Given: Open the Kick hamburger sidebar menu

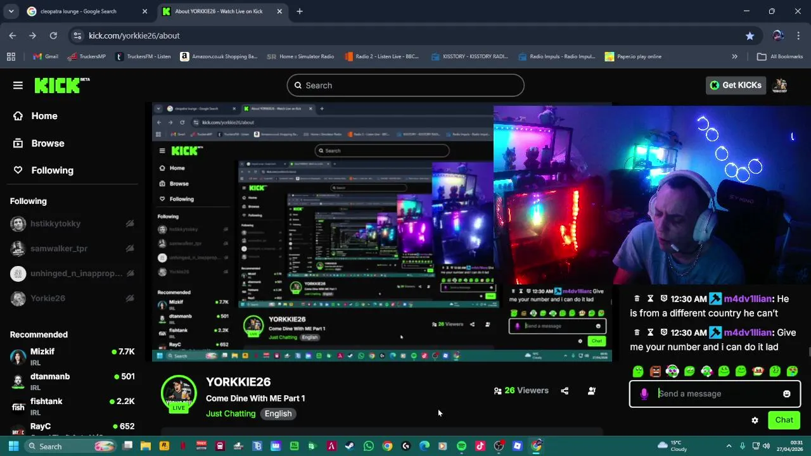Looking at the screenshot, I should click(x=18, y=85).
